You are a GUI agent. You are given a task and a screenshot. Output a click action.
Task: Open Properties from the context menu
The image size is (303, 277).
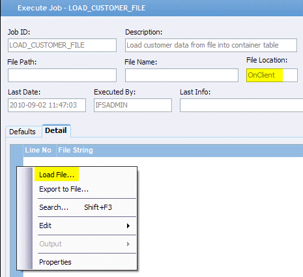click(x=55, y=262)
